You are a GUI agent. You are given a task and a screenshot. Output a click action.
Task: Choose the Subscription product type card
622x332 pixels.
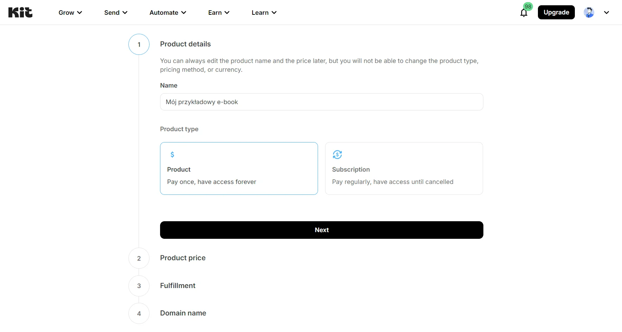404,168
